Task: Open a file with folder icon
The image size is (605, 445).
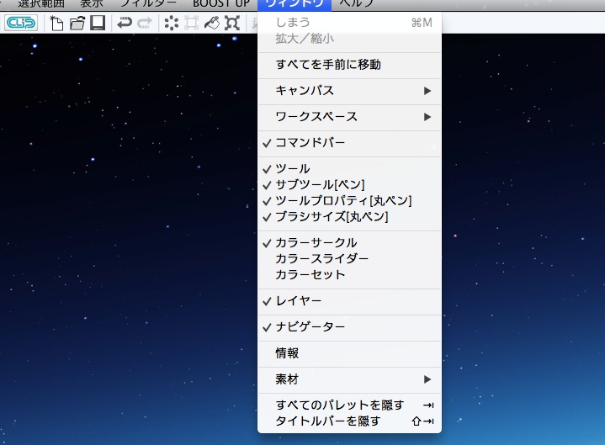Action: point(77,24)
